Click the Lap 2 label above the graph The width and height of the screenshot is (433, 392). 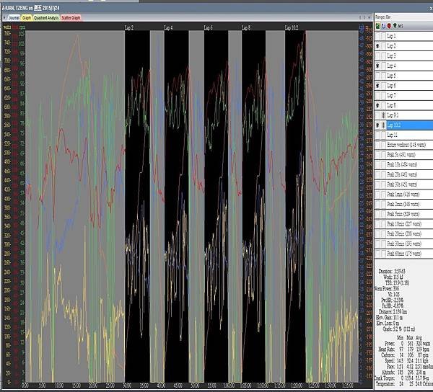(x=129, y=28)
